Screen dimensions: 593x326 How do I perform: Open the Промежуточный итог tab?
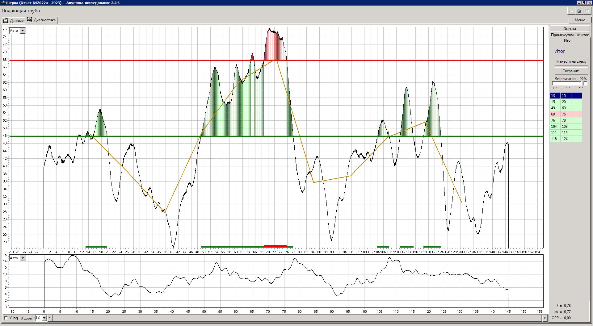[x=570, y=35]
